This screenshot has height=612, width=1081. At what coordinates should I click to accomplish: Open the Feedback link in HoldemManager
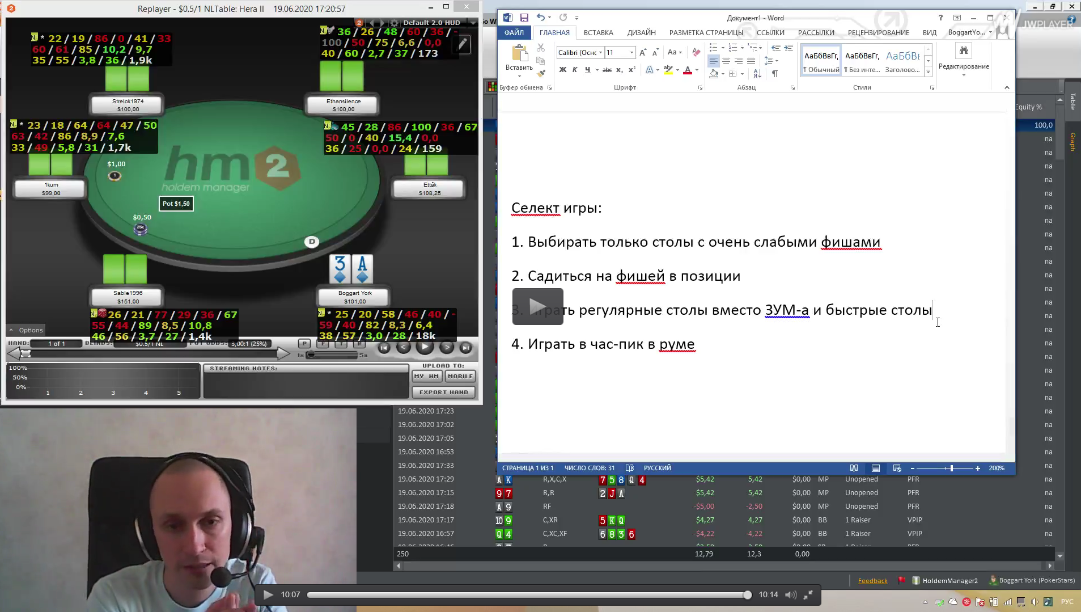click(872, 580)
